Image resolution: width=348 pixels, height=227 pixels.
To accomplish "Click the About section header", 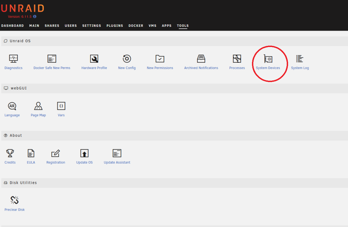I will tap(175, 135).
